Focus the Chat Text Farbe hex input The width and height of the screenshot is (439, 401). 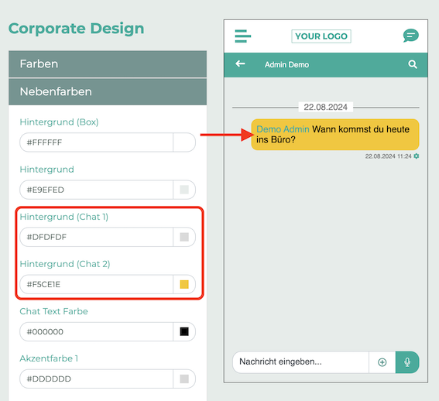(x=97, y=332)
